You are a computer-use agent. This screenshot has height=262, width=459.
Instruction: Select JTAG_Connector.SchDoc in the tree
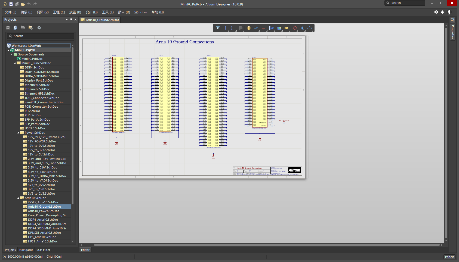[x=42, y=98]
